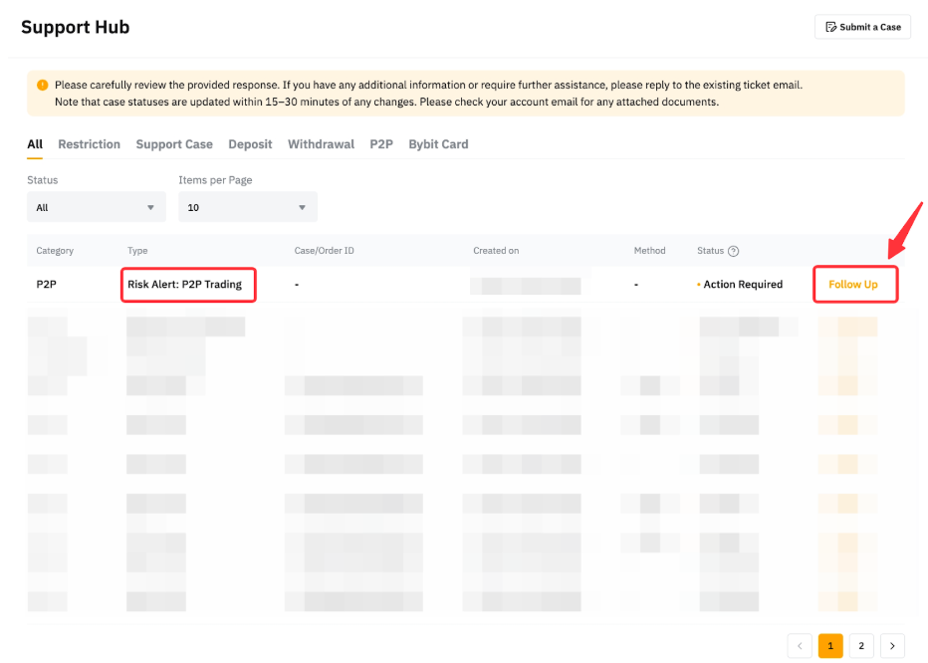The image size is (928, 663).
Task: Jump to page 2 in the pagination
Action: [861, 646]
